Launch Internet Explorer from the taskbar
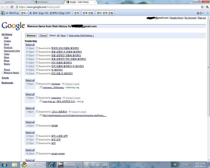The width and height of the screenshot is (210, 168). 51,165
